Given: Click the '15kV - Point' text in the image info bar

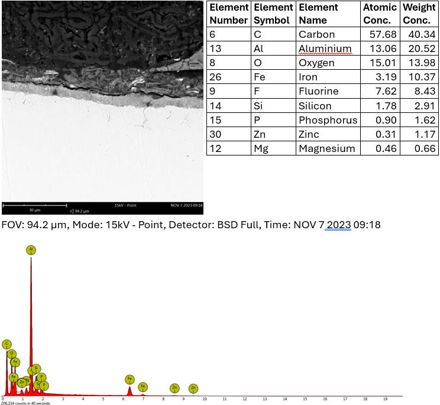Looking at the screenshot, I should [x=125, y=205].
